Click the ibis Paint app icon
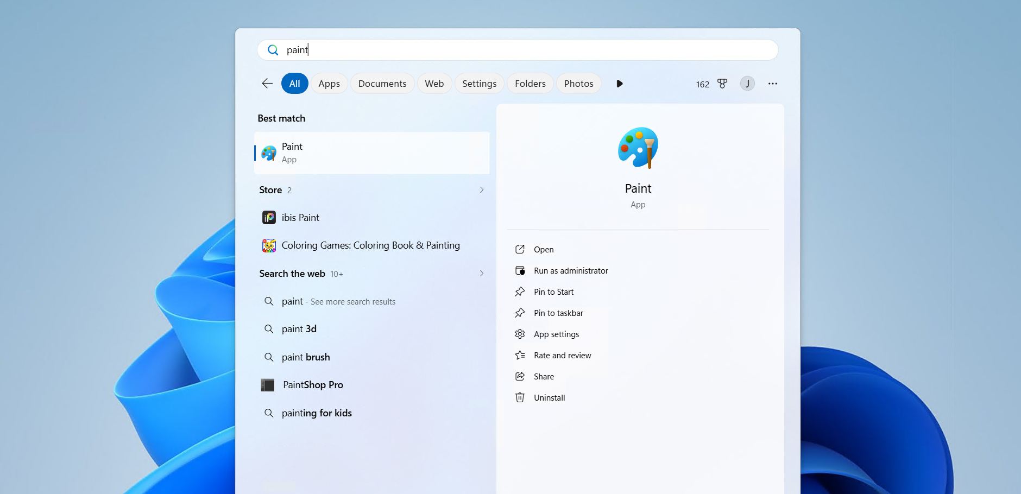Image resolution: width=1021 pixels, height=494 pixels. click(x=269, y=218)
